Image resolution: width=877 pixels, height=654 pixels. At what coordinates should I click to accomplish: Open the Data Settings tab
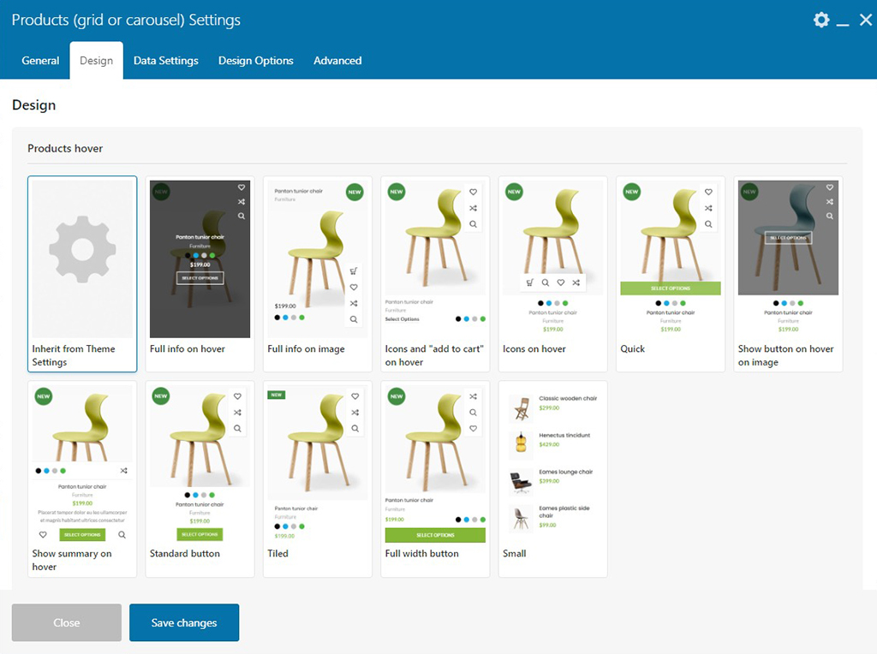(x=165, y=60)
